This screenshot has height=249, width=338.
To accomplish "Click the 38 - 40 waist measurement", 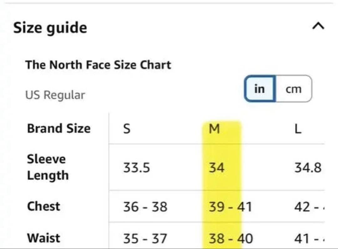I will point(231,239).
